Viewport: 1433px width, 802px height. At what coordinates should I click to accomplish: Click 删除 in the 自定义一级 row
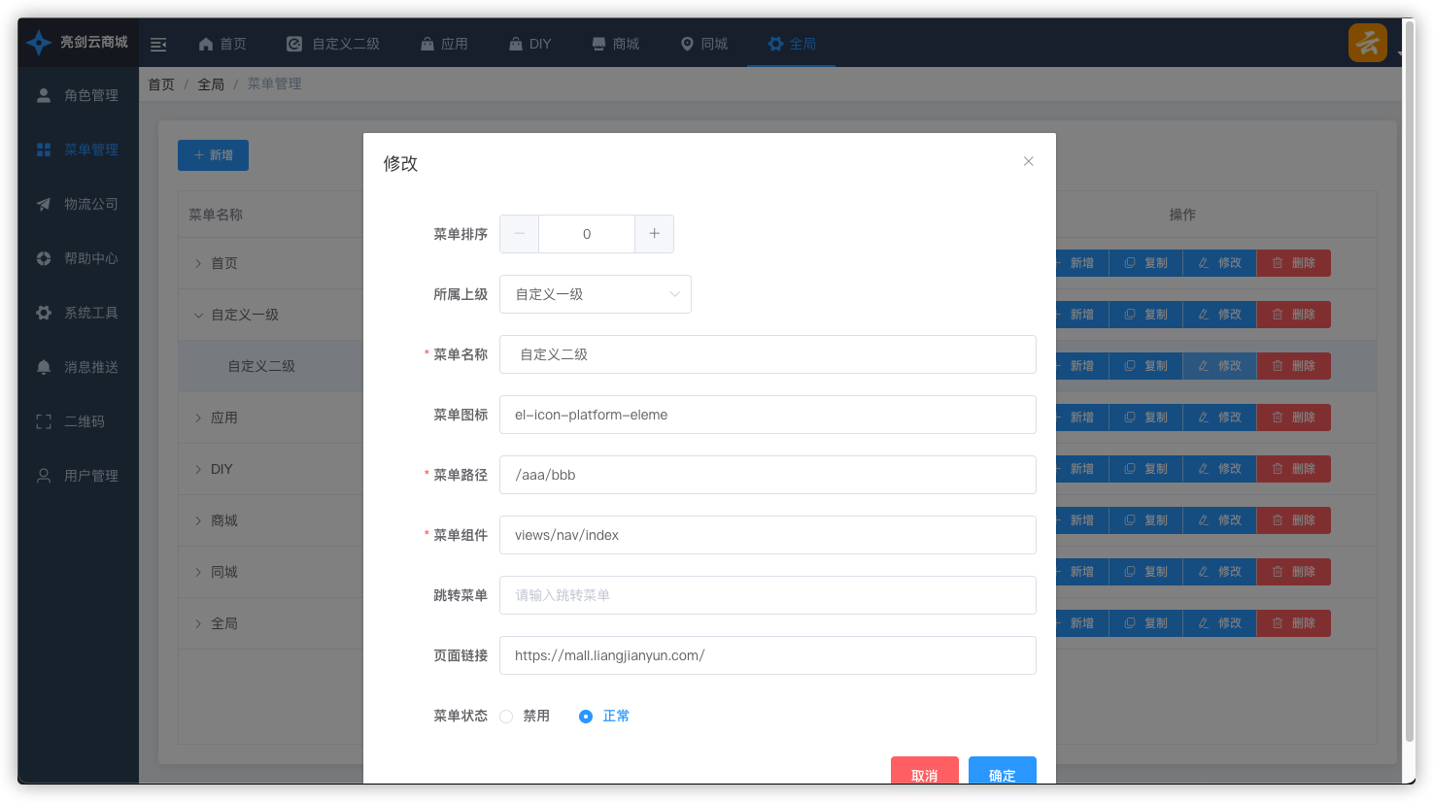[1294, 315]
